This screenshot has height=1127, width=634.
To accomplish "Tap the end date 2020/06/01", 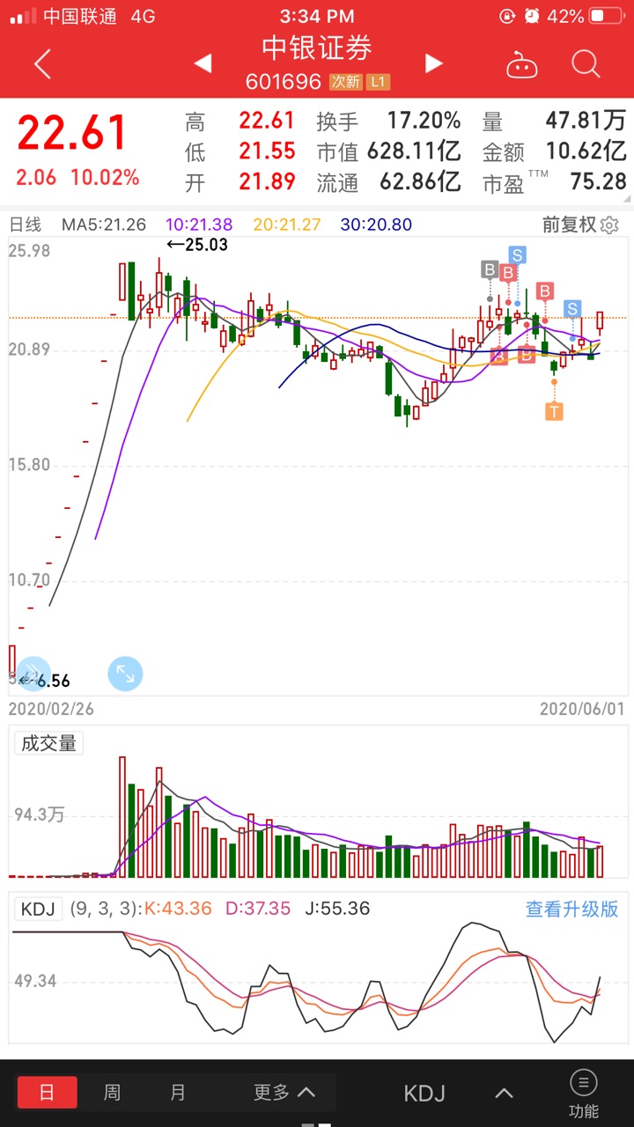I will click(583, 708).
